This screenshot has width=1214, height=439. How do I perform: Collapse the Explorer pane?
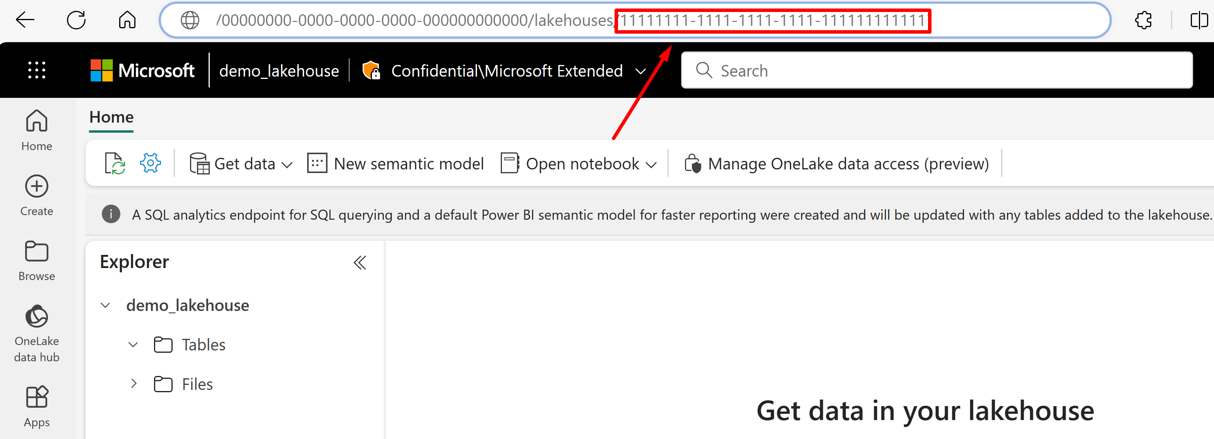[x=360, y=262]
